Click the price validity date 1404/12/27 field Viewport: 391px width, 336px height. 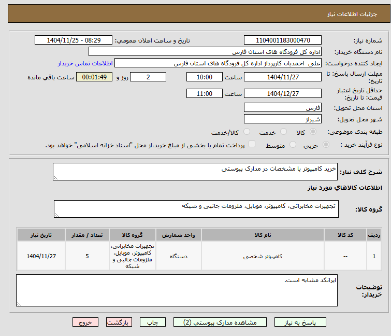click(x=283, y=93)
